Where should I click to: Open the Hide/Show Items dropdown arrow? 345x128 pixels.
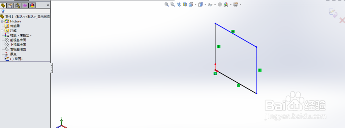coord(215,4)
